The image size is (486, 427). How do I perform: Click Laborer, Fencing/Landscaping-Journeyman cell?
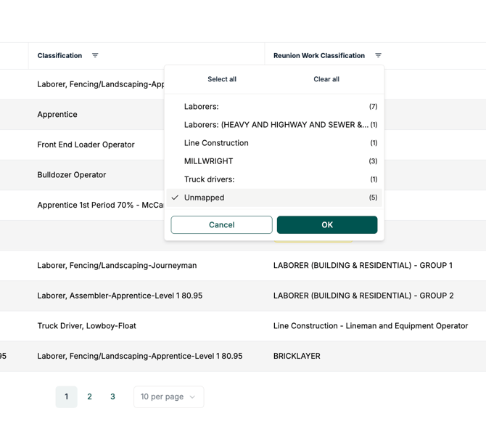117,265
